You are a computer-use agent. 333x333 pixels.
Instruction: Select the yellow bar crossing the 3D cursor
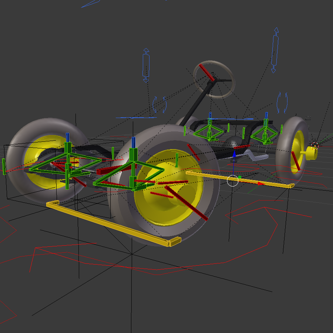point(240,180)
